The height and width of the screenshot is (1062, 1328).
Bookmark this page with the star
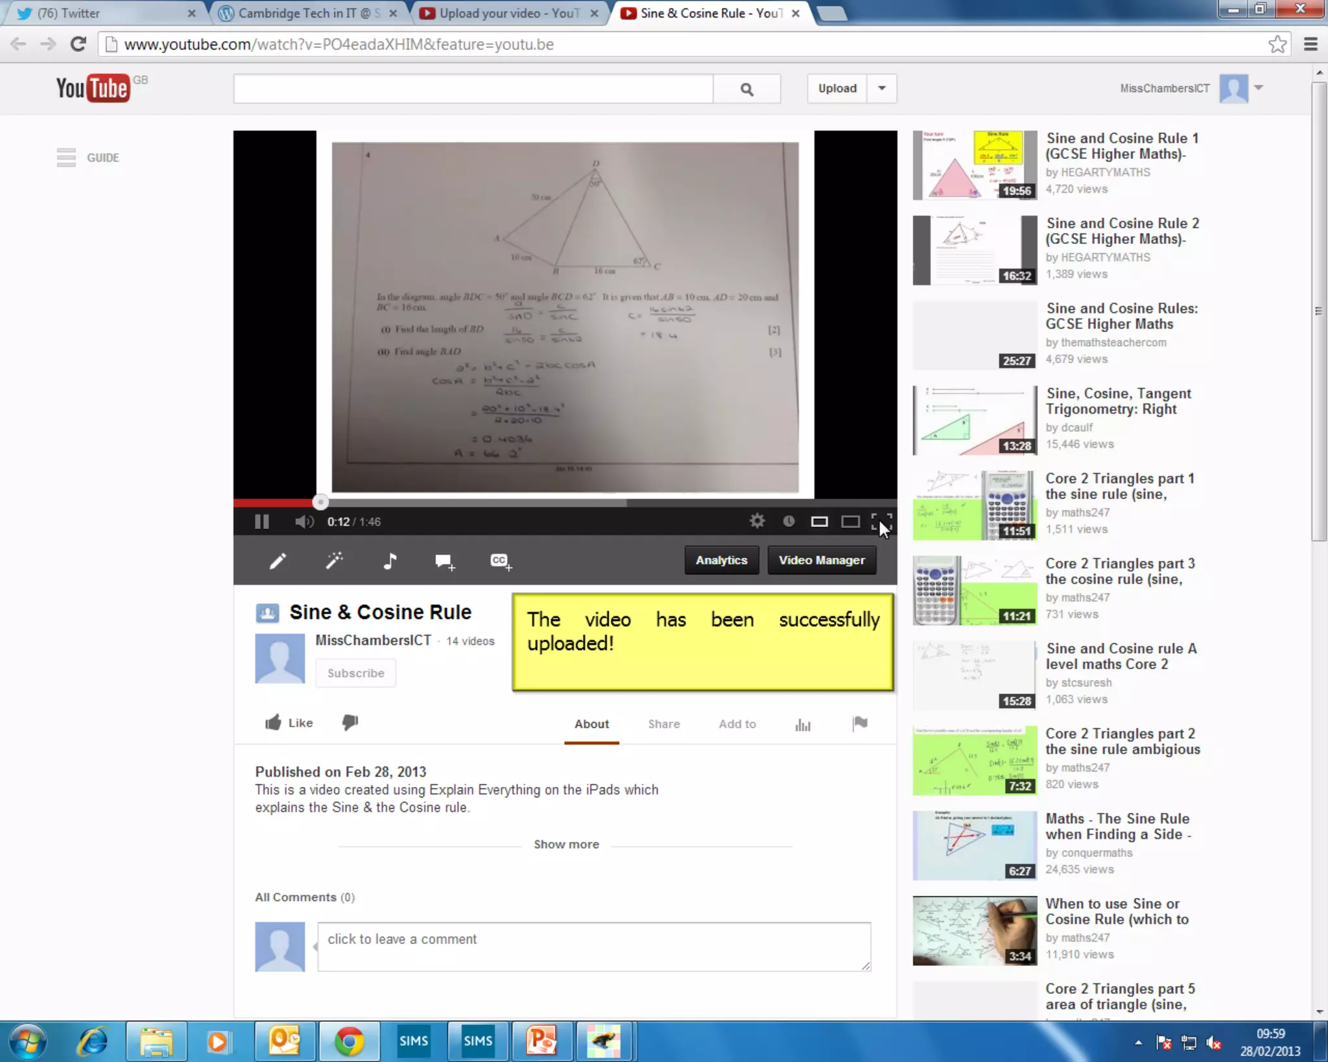pos(1277,44)
